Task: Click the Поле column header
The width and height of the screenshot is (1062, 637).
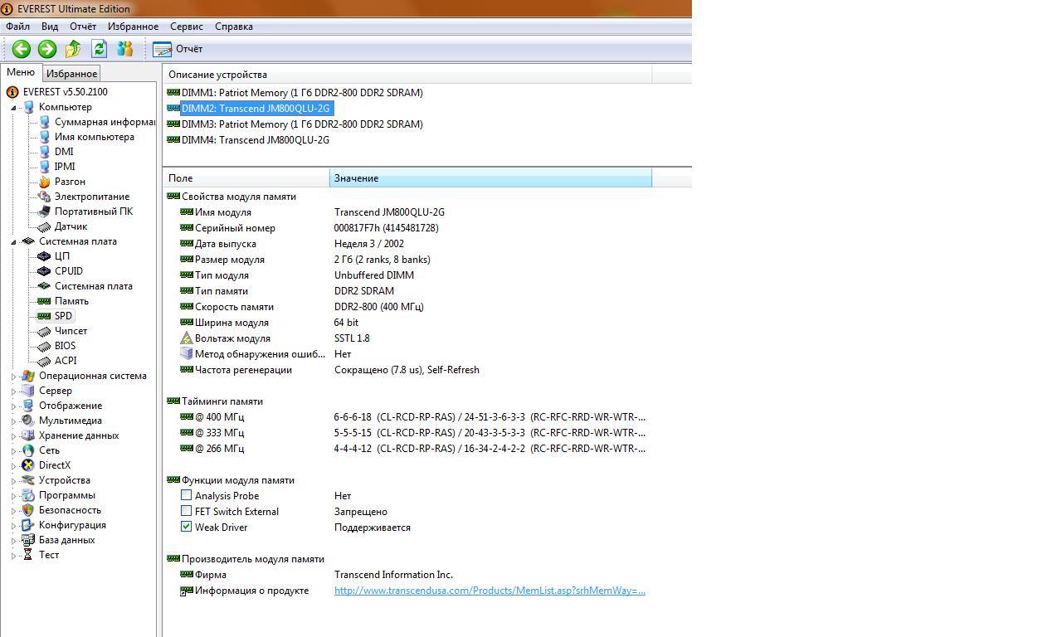Action: (246, 178)
